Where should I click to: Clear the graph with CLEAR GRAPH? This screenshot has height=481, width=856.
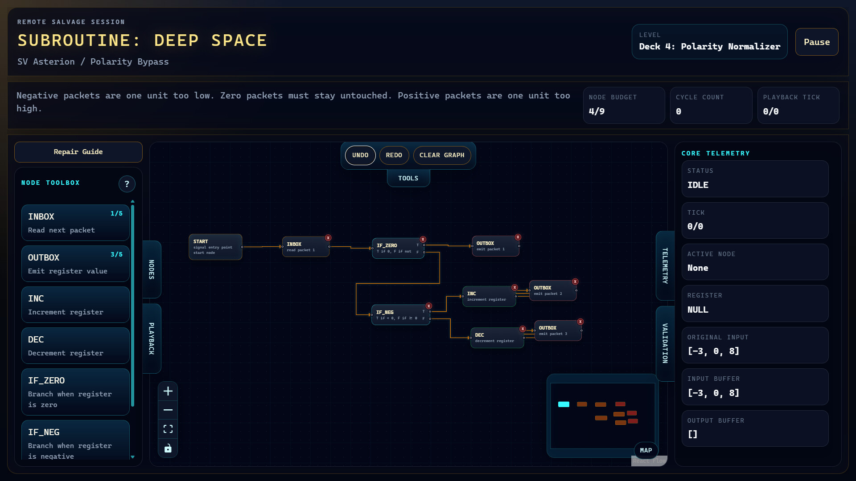tap(442, 155)
